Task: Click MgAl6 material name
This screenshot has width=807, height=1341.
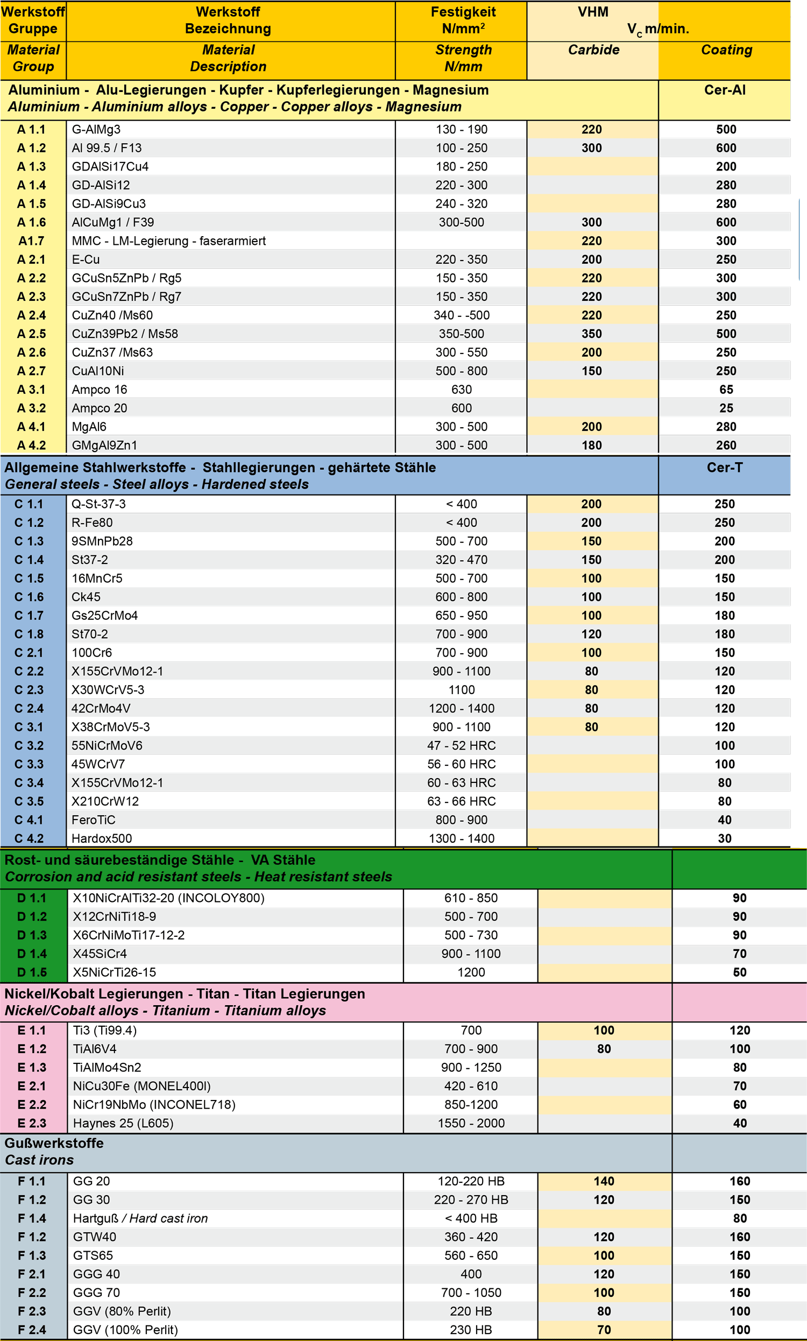Action: [89, 426]
